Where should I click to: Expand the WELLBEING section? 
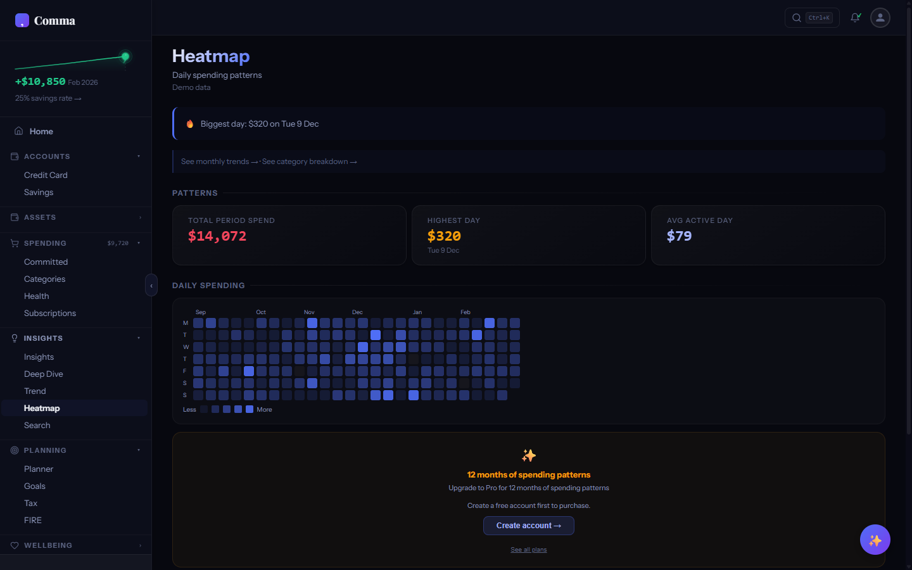pos(139,545)
